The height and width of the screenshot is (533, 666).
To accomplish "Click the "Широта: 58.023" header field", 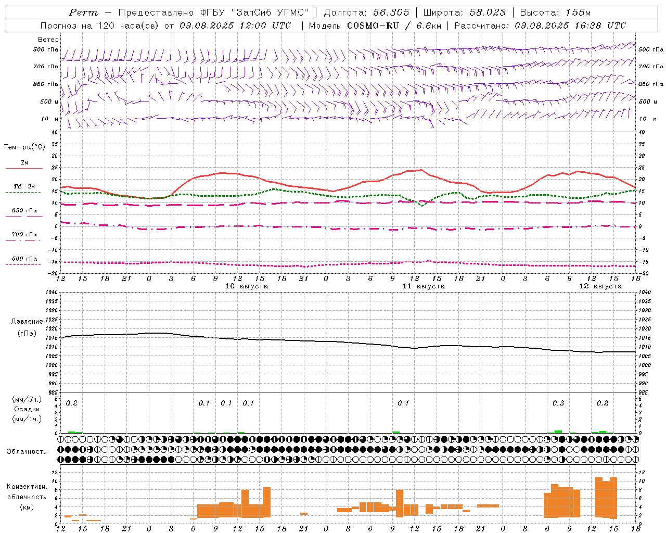I will tap(464, 12).
